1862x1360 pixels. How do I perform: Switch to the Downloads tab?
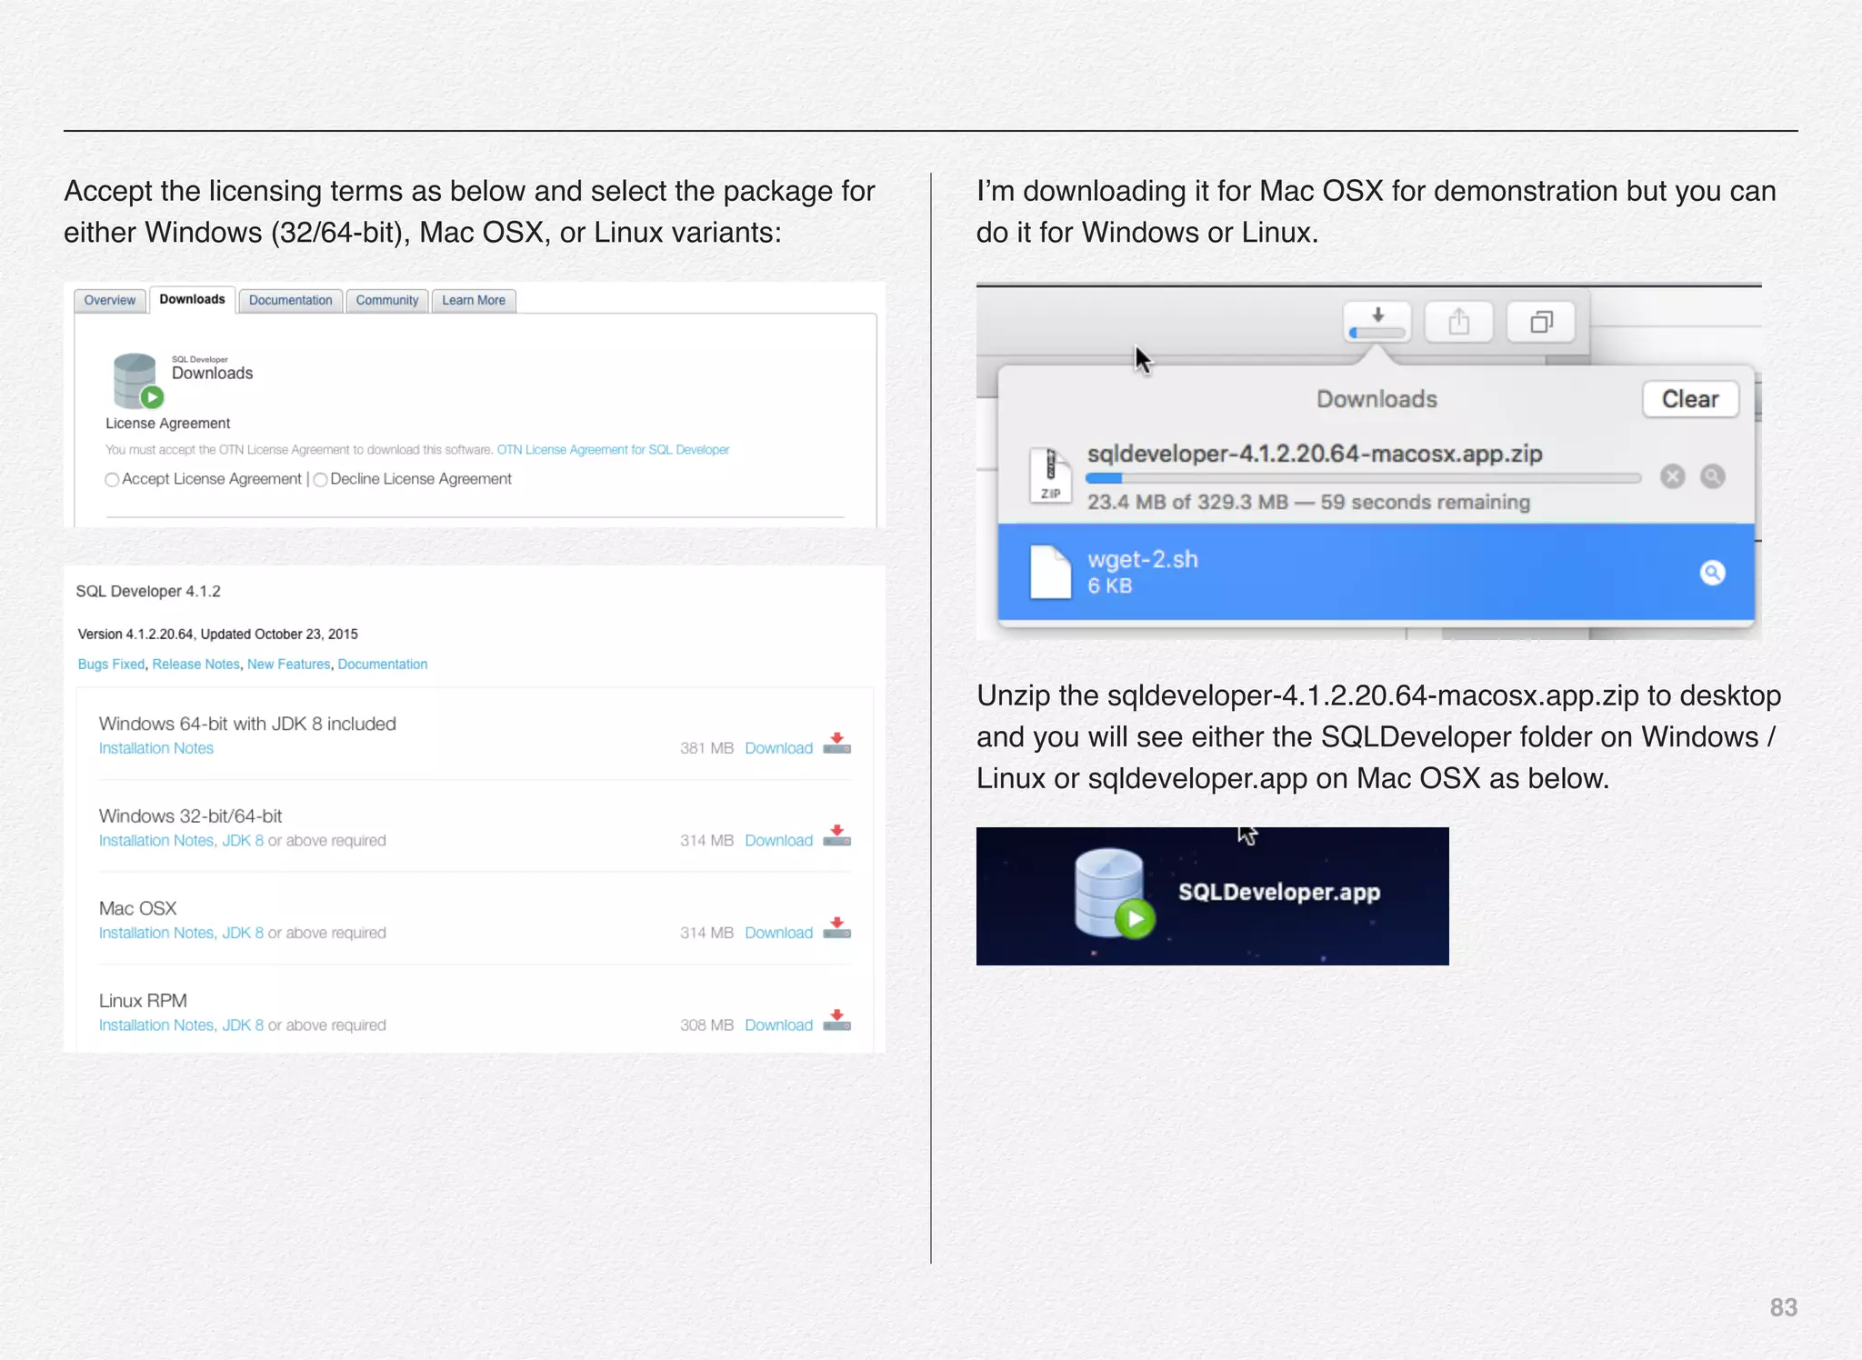[x=192, y=299]
